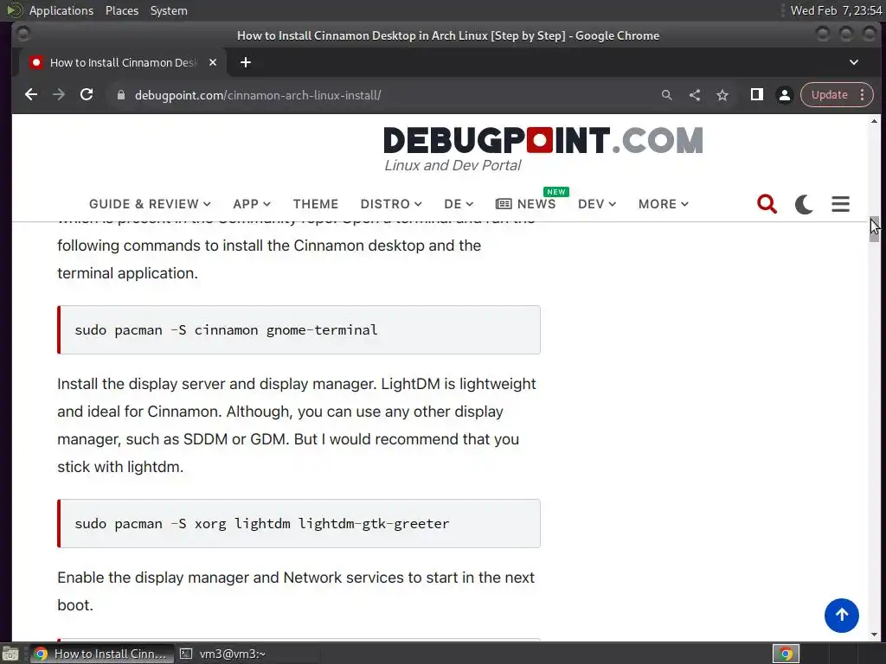Open Chrome's three-dot menu
Screen dimensions: 886x664
click(x=863, y=95)
